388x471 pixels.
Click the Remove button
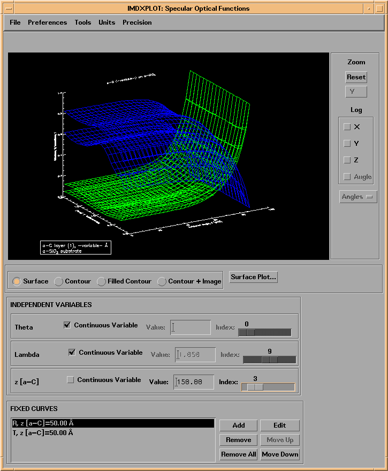click(239, 440)
